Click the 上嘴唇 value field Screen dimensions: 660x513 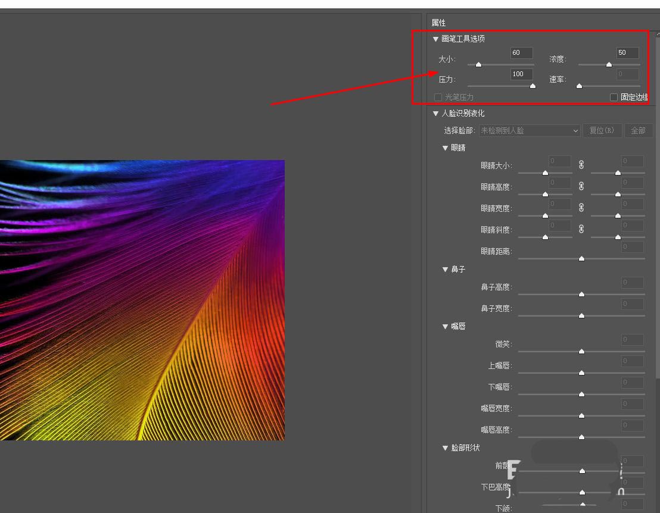[632, 361]
